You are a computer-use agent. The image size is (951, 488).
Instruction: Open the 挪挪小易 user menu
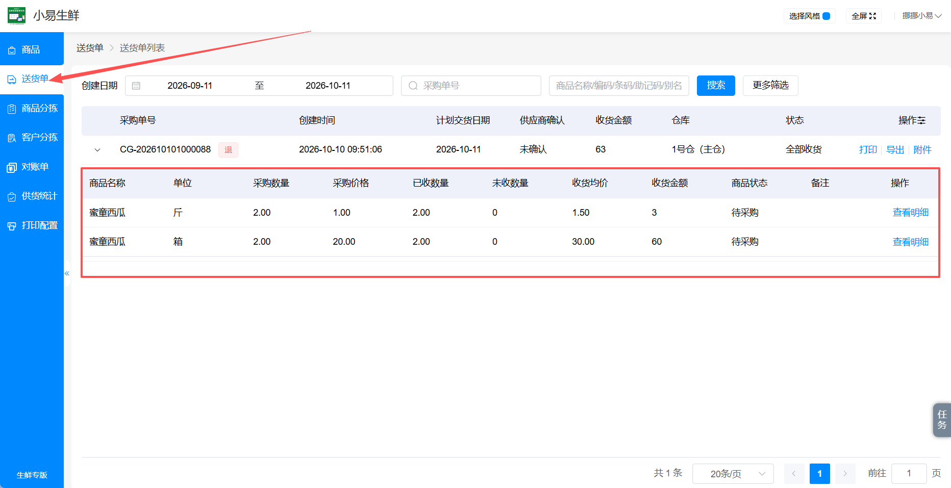click(x=921, y=16)
